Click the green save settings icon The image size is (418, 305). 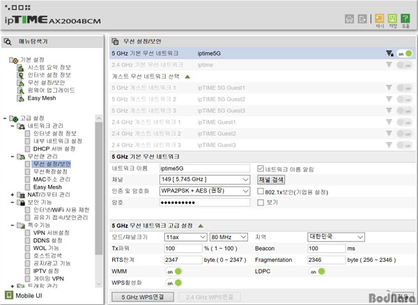pos(392,19)
